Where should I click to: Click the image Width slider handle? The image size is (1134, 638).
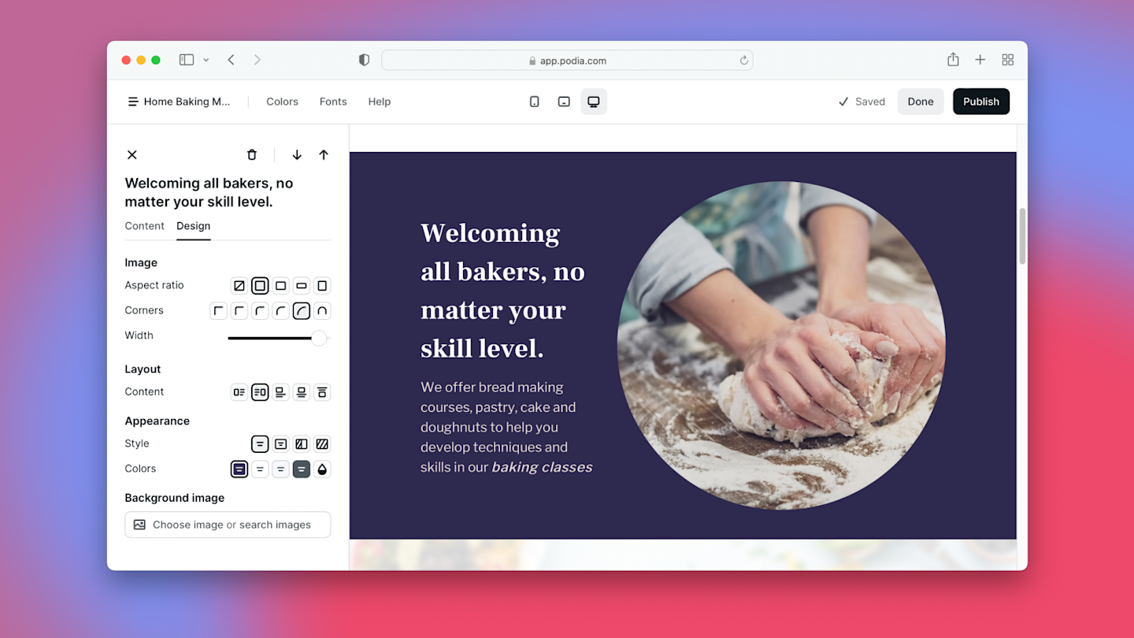tap(318, 338)
